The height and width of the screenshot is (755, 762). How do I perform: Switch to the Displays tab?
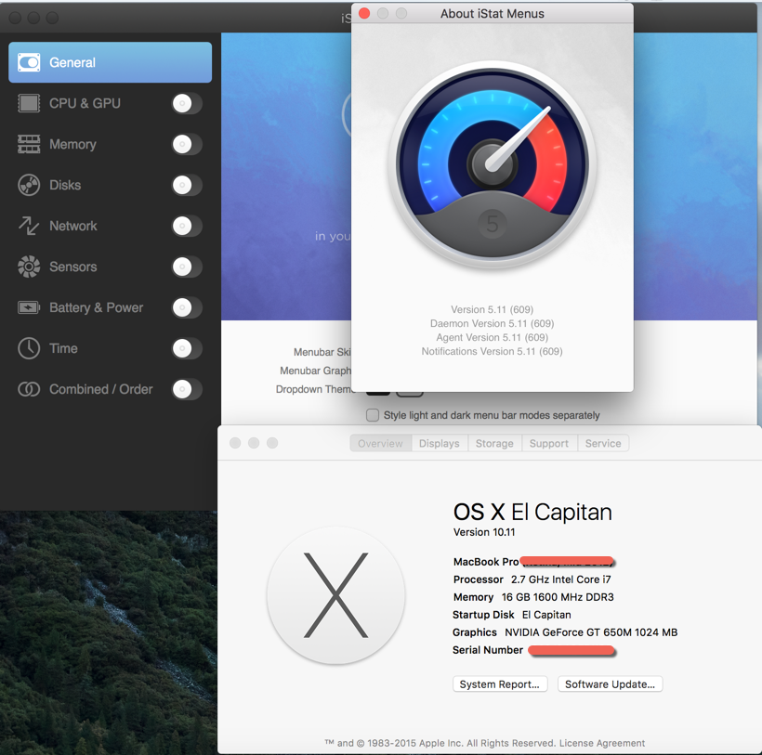(439, 444)
